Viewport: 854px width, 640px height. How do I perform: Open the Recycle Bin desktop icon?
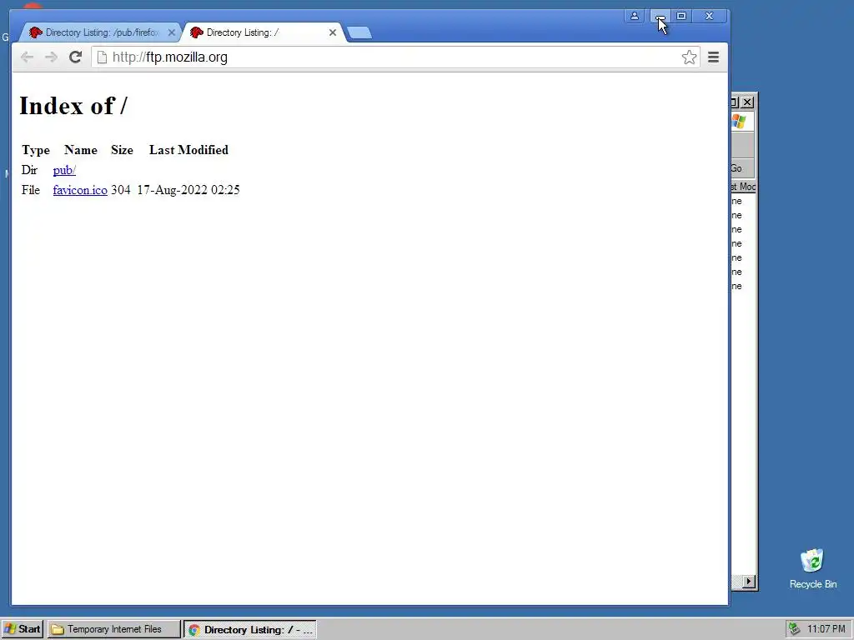coord(812,568)
